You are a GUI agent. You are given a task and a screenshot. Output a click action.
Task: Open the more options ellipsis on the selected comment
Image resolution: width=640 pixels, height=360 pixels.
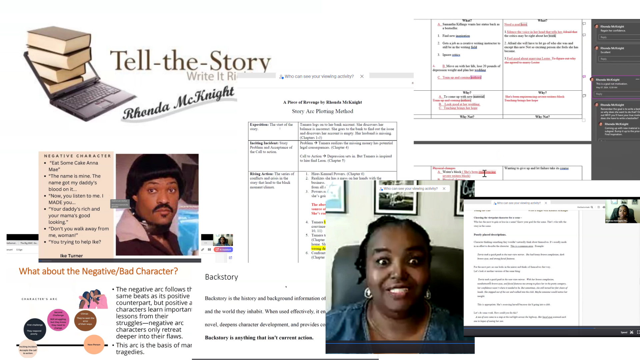pyautogui.click(x=637, y=79)
